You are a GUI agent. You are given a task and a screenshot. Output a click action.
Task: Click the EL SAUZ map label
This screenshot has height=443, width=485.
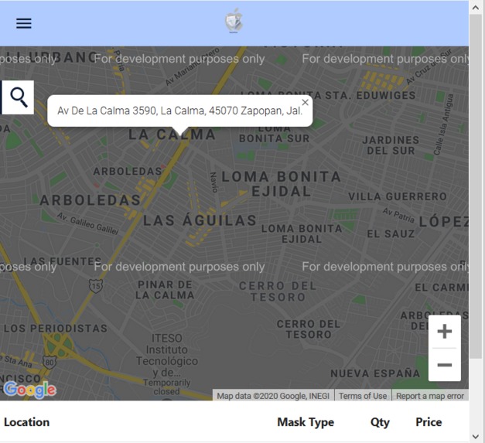point(391,233)
